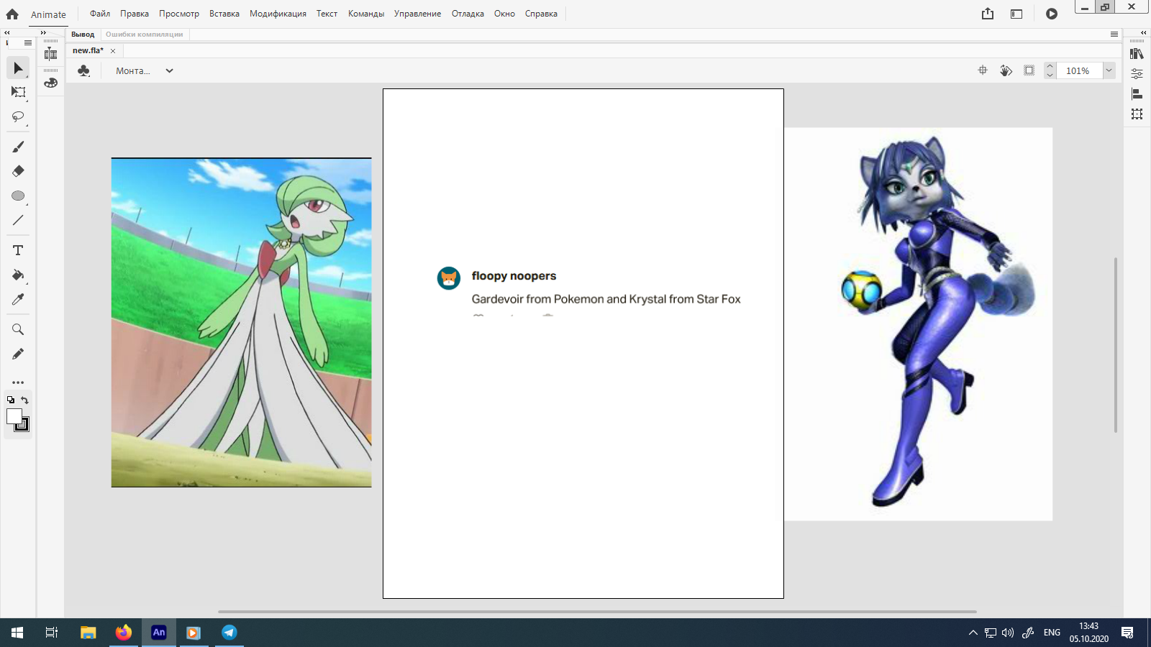This screenshot has width=1151, height=647.
Task: Choose the Lasso tool
Action: click(18, 116)
